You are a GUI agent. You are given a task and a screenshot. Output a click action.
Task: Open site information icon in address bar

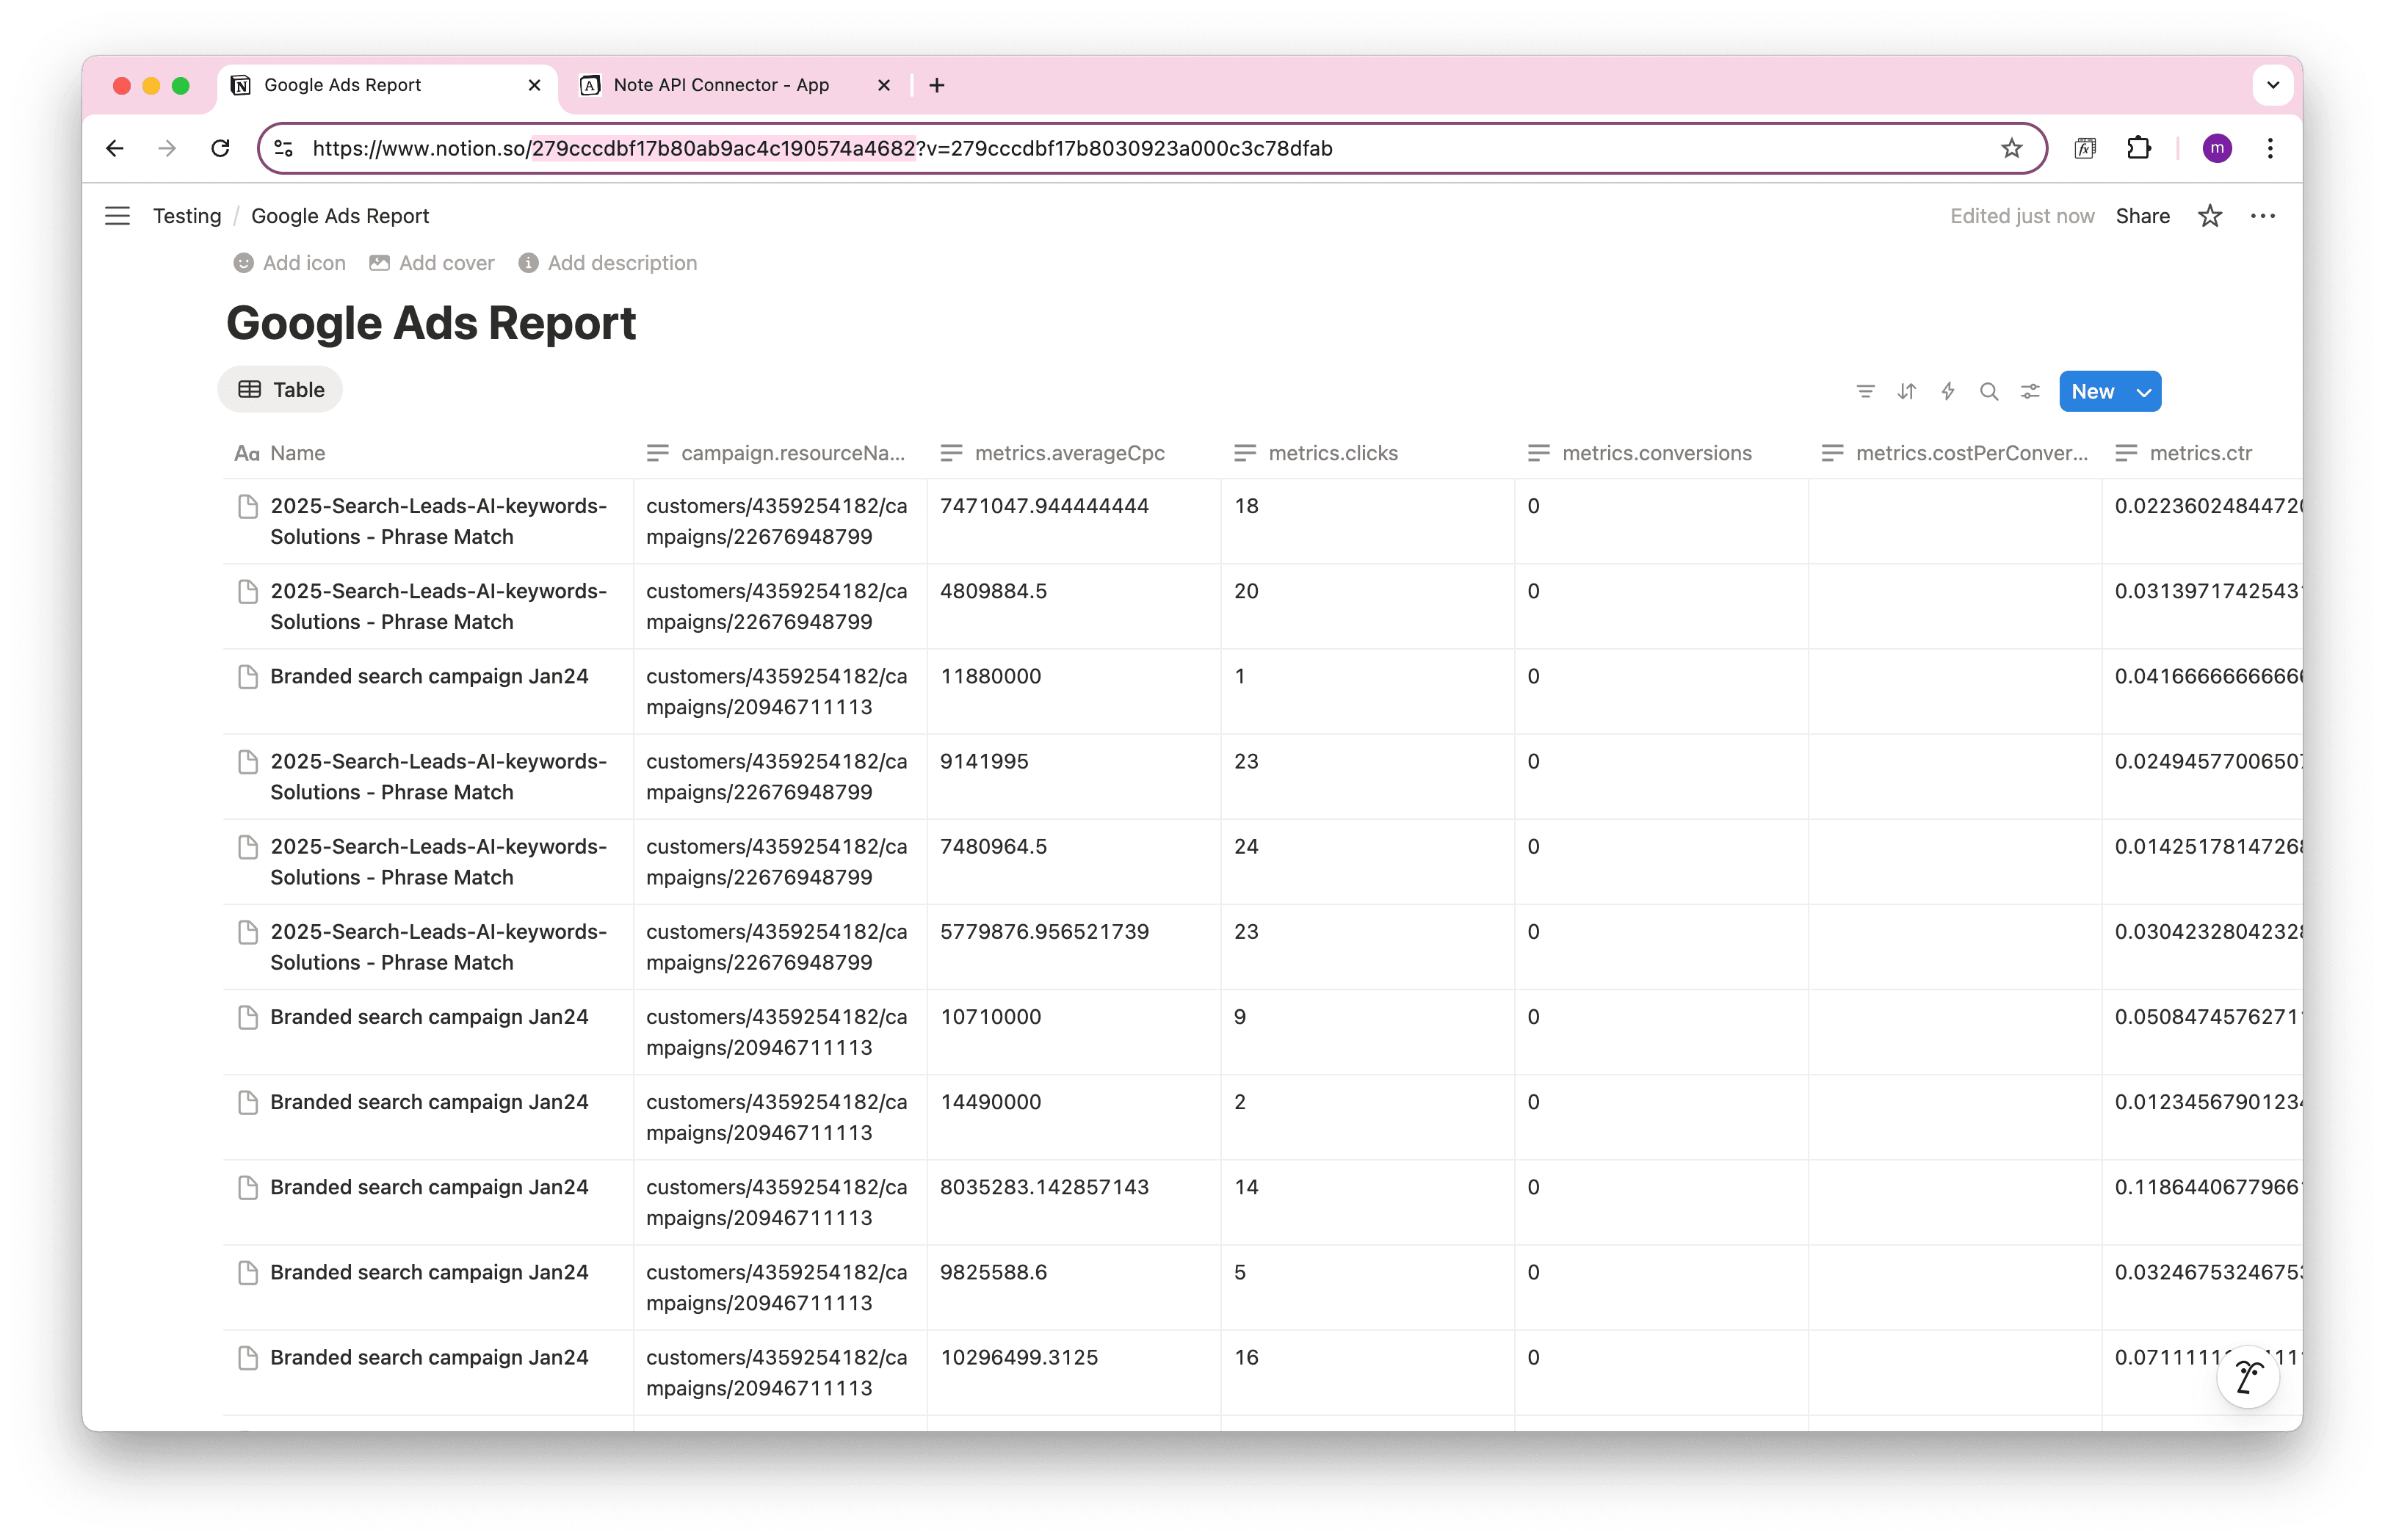[284, 148]
